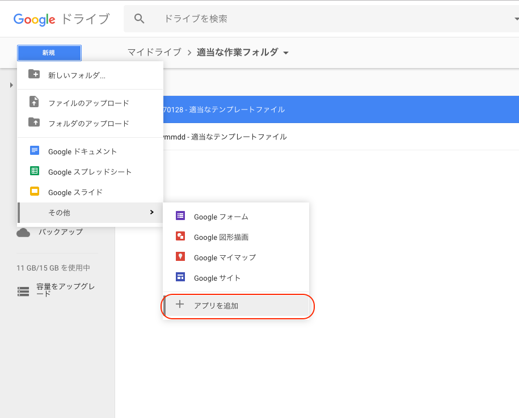Viewport: 519px width, 418px height.
Task: Select Google 図形描画 from submenu
Action: tap(236, 237)
